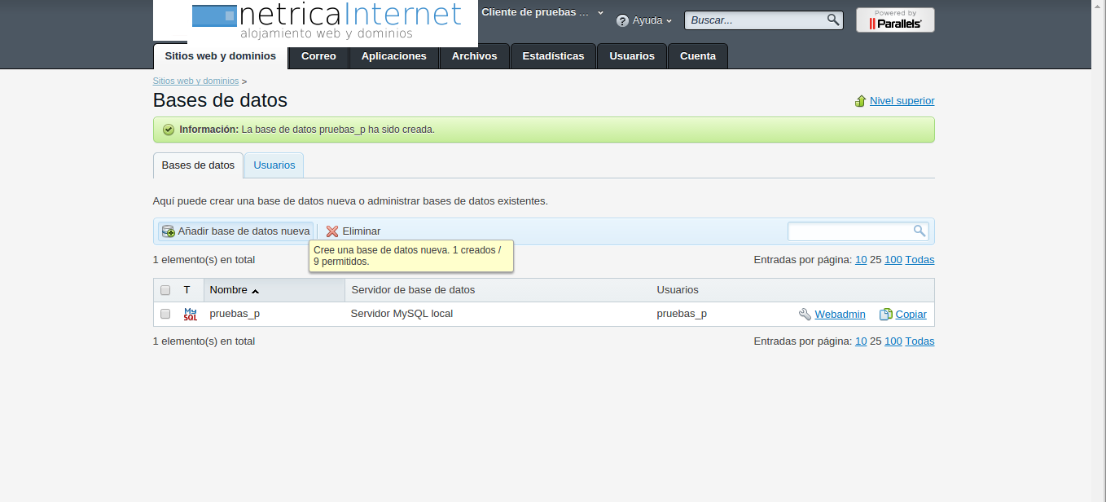Click the Powered by Parallels logo button

[x=895, y=20]
